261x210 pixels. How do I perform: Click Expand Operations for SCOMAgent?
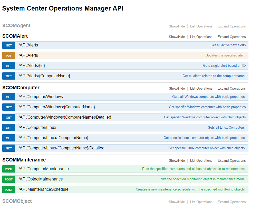click(x=231, y=26)
